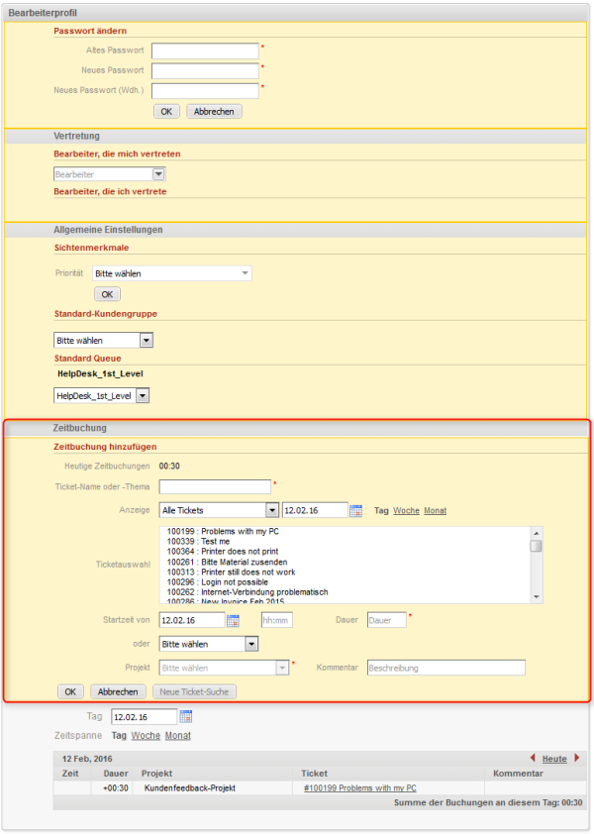Confirm the time booking with OK
This screenshot has width=594, height=834.
pyautogui.click(x=70, y=691)
